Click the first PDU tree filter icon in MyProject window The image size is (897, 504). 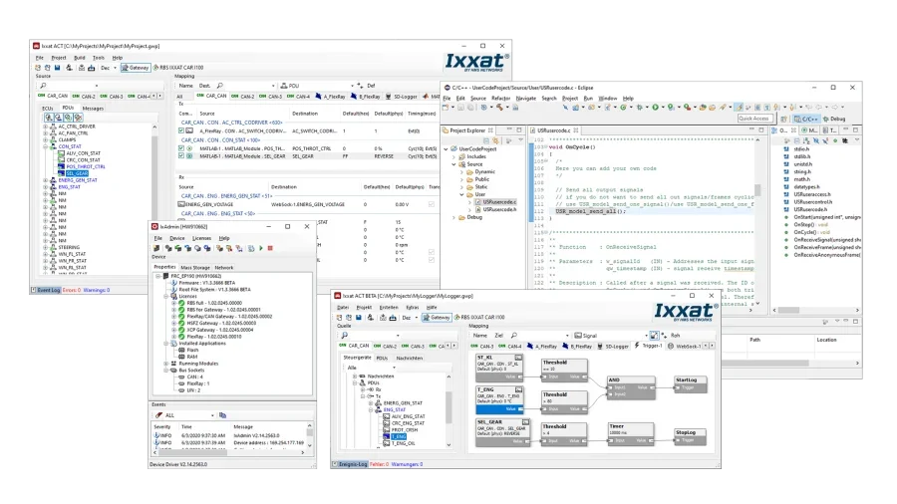point(49,118)
